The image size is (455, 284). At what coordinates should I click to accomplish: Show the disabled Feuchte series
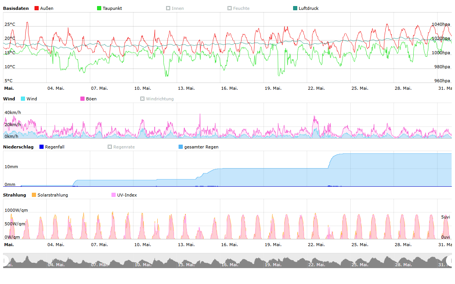230,8
